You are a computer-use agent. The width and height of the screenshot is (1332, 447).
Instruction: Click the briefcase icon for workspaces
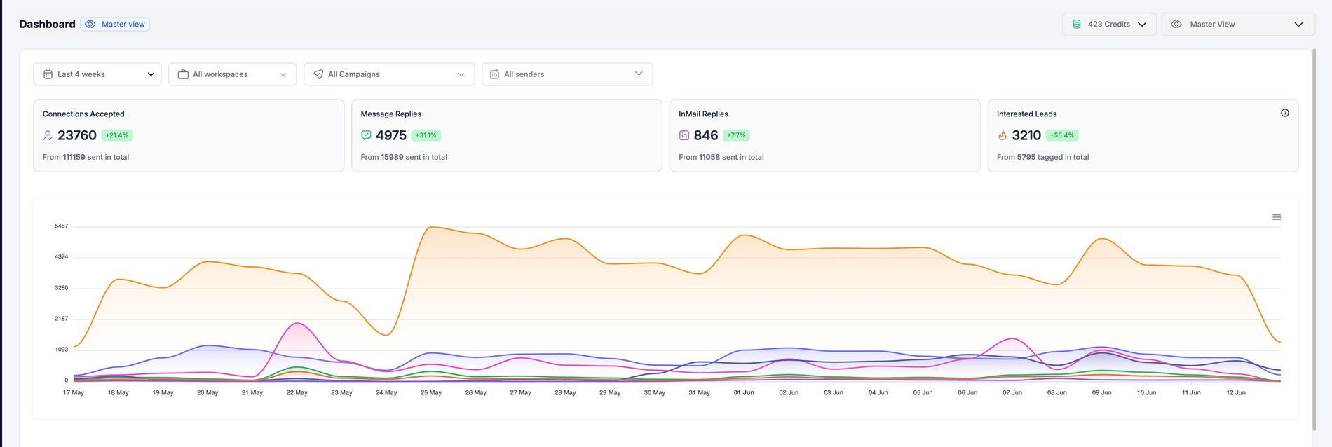(x=183, y=74)
